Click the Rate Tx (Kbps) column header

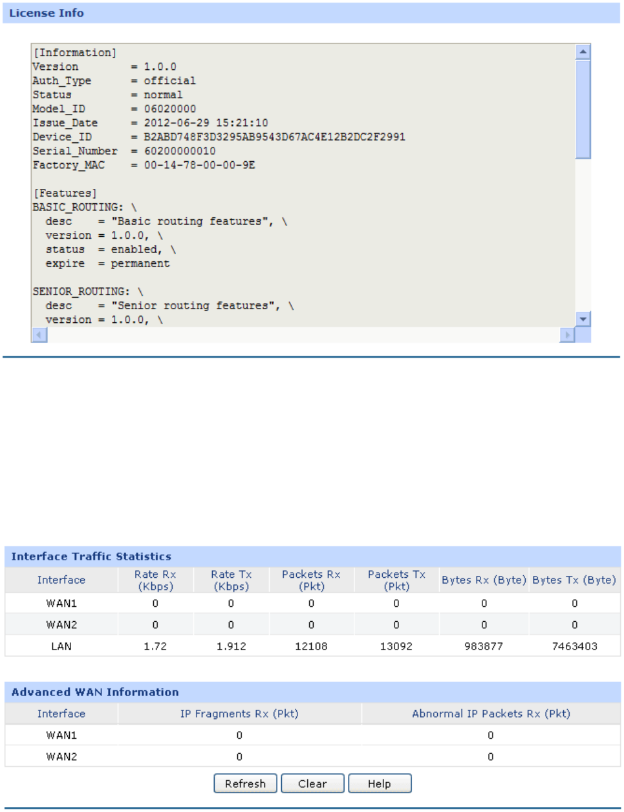231,580
